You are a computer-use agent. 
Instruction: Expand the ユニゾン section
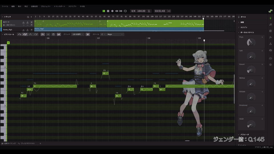coord(244,27)
